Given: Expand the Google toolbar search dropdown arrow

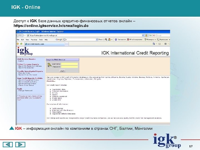Looking at the screenshot, I should pyautogui.click(x=97, y=39).
